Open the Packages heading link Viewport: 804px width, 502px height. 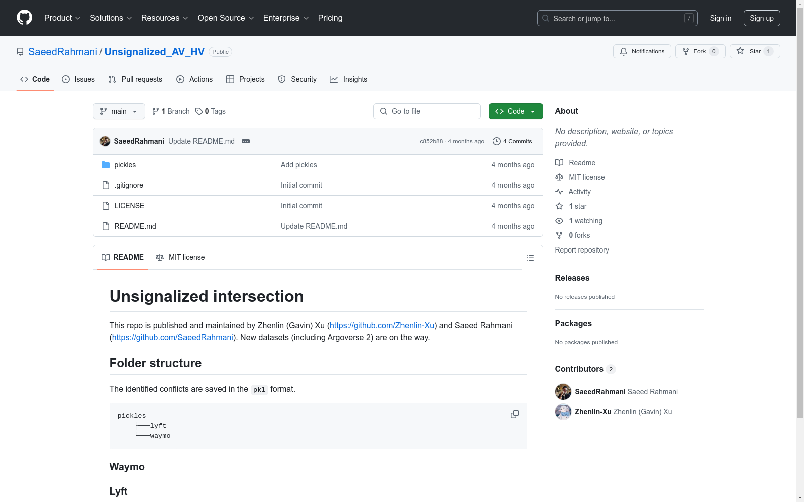[573, 323]
